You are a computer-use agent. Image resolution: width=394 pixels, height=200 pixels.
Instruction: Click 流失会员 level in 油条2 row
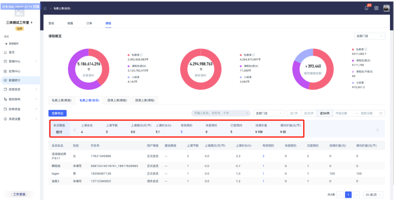click(153, 181)
